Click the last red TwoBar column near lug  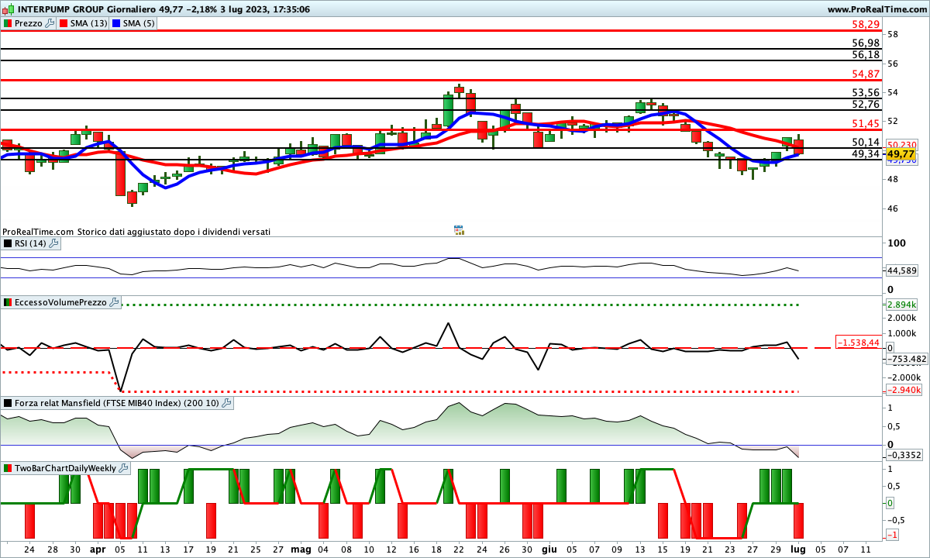coord(798,521)
